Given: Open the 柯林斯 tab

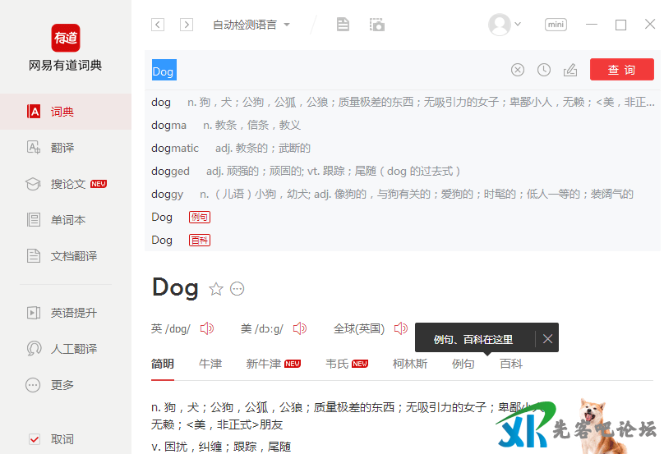Looking at the screenshot, I should (x=410, y=364).
